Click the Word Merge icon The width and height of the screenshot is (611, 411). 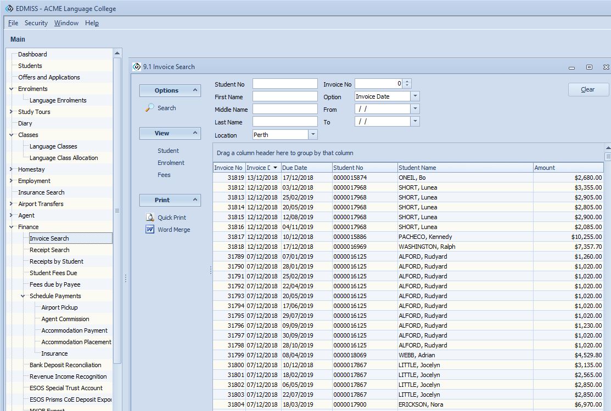click(x=150, y=230)
